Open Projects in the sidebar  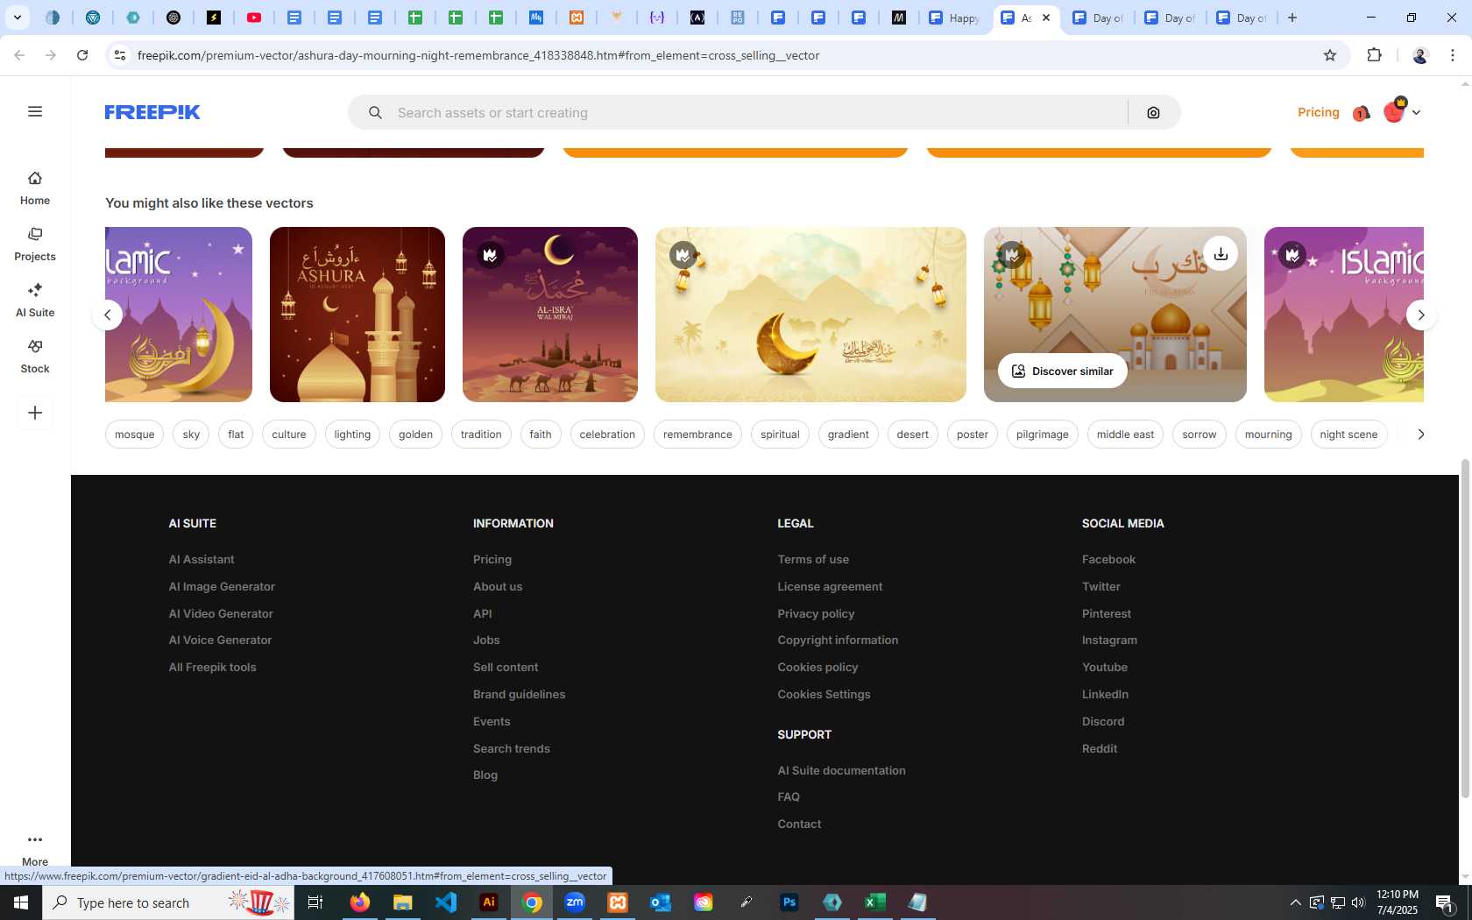pyautogui.click(x=35, y=244)
